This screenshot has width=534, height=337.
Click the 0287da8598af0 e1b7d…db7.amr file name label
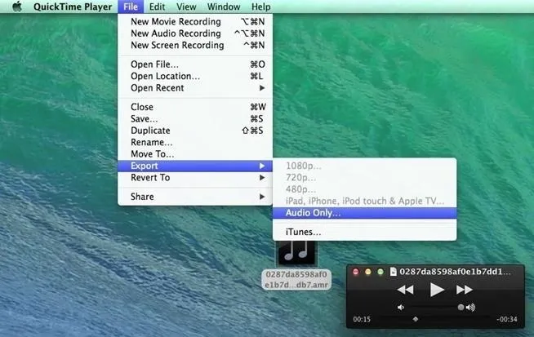pos(296,279)
